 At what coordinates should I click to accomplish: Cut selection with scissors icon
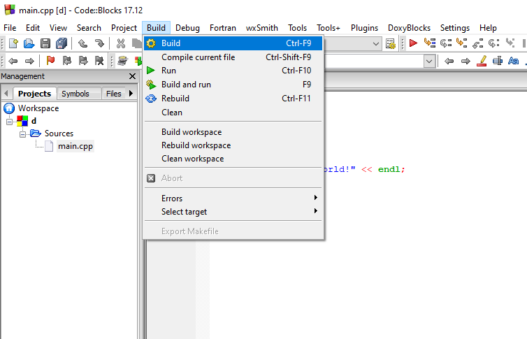[x=121, y=43]
